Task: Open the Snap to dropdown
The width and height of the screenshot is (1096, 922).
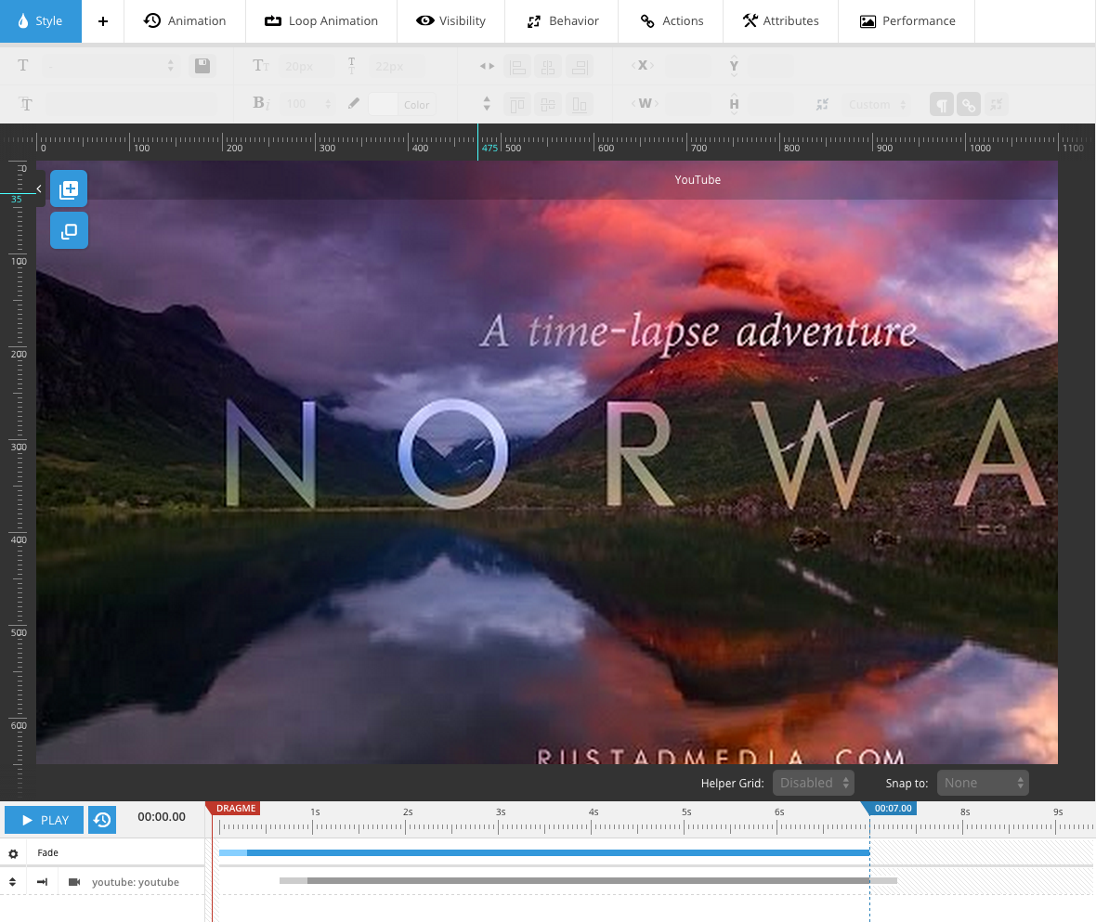Action: [x=982, y=783]
